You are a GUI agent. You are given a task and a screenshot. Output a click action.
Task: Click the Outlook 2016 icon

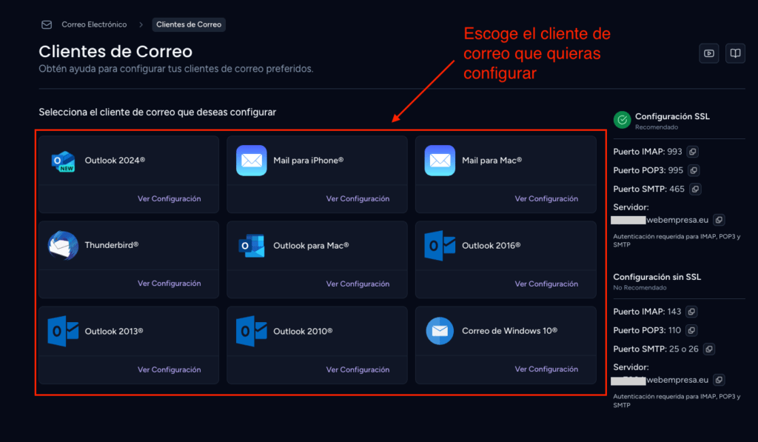click(x=440, y=246)
